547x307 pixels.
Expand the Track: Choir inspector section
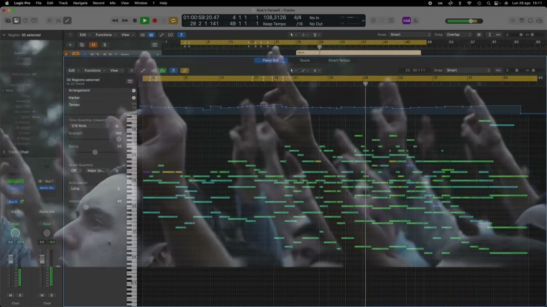pyautogui.click(x=4, y=152)
